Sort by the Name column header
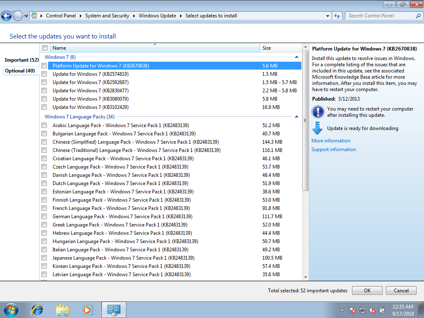Screen dimensions: 424x318 click(155, 48)
